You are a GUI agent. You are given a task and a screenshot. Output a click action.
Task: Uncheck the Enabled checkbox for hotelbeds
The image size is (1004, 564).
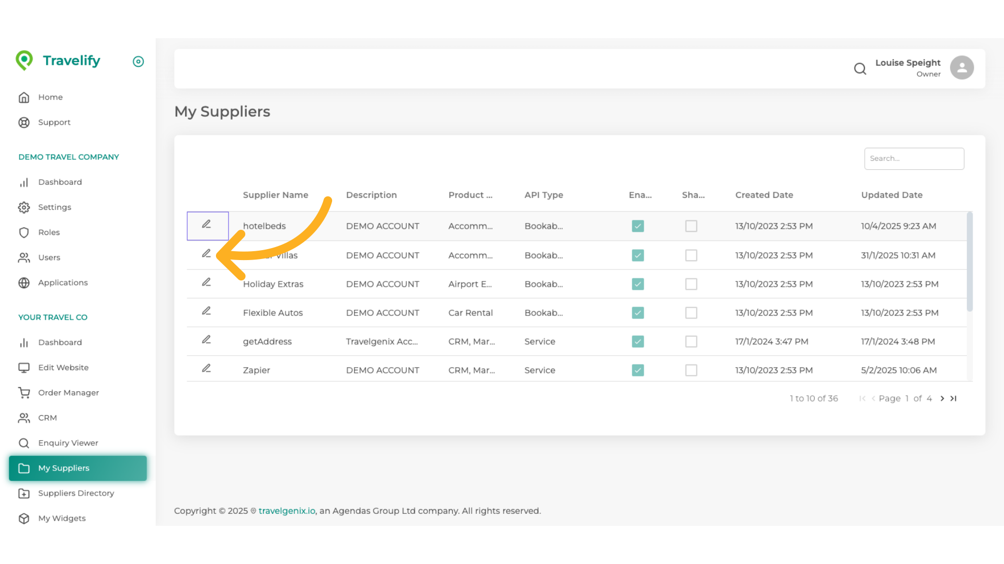click(637, 226)
